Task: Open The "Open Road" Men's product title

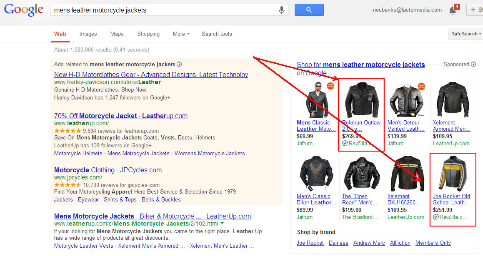Action: (360, 199)
